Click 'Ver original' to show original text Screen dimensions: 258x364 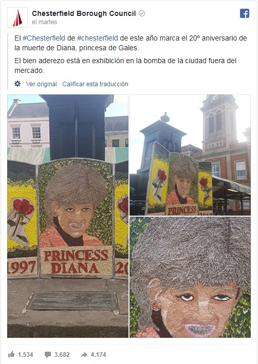coord(41,84)
